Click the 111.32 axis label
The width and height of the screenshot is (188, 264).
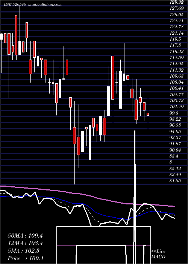176,70
